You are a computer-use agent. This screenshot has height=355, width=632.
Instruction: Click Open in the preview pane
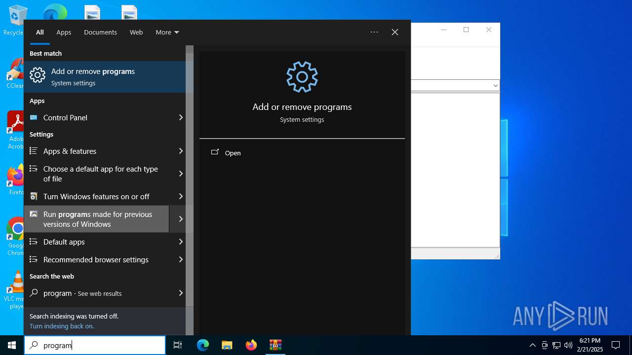tap(233, 153)
